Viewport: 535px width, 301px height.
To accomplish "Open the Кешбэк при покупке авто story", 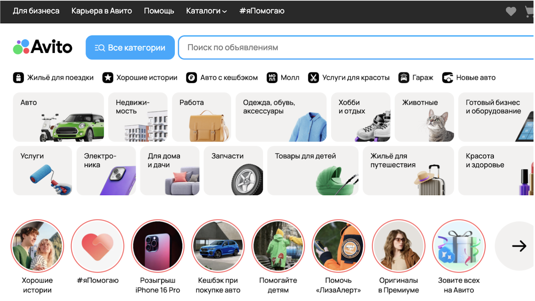I will [218, 246].
